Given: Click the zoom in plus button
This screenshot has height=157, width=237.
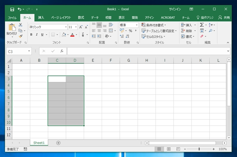Looking at the screenshot, I should [x=213, y=149].
